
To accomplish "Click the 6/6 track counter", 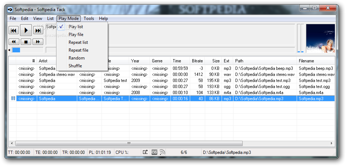I will click(184, 152).
